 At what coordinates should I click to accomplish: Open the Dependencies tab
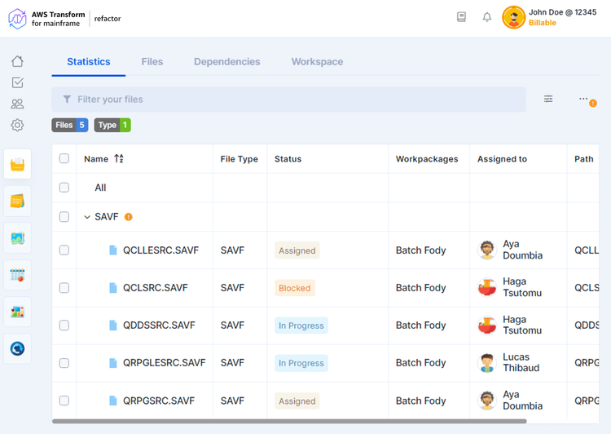(226, 62)
